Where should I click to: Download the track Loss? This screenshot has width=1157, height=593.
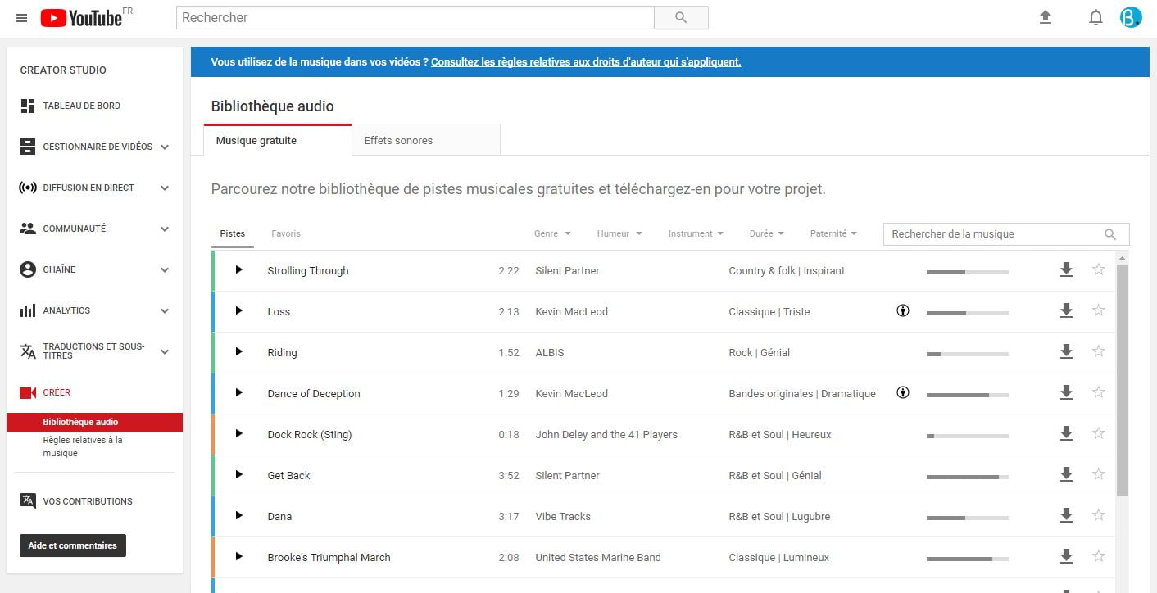click(1066, 310)
